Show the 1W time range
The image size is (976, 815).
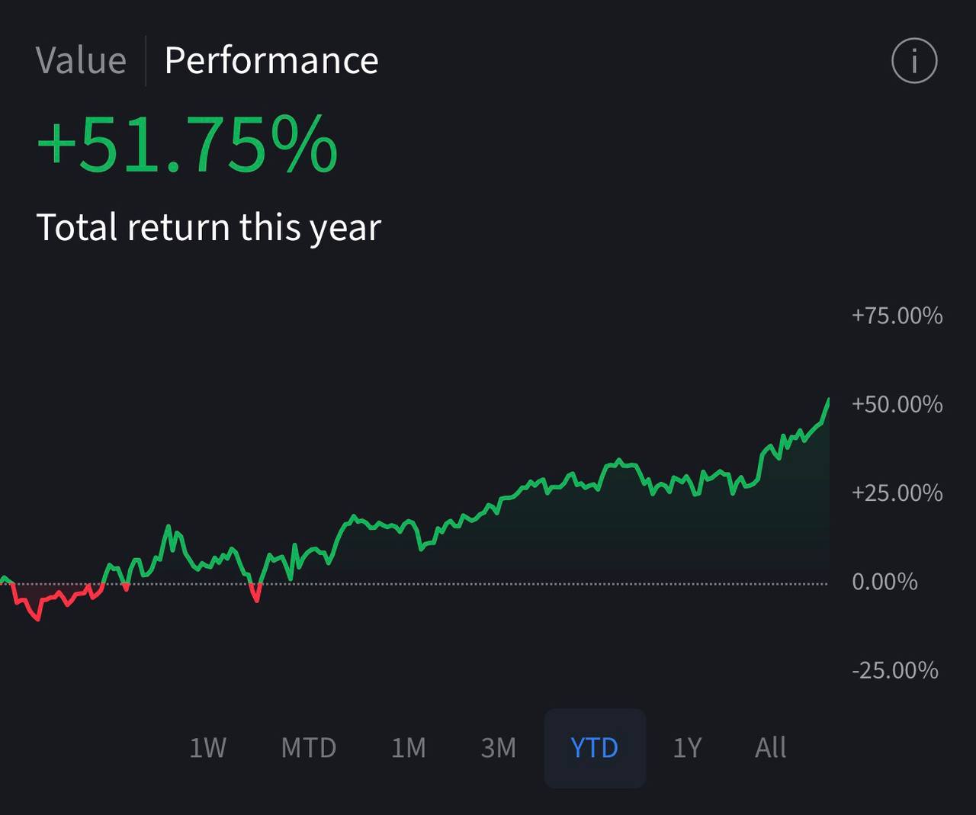point(207,748)
